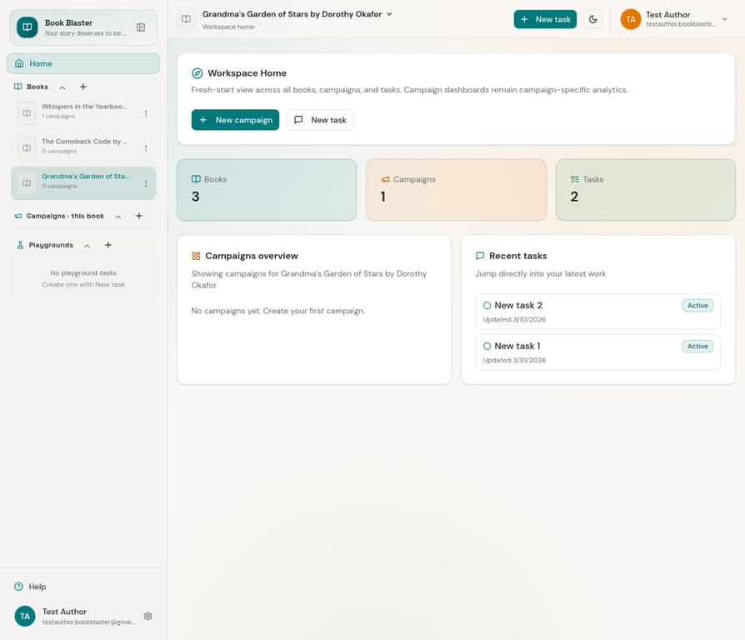Go to Home in sidebar
The image size is (745, 640).
pyautogui.click(x=83, y=63)
